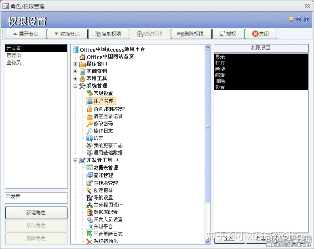The width and height of the screenshot is (314, 249).
Task: Click the info icon of 语言
Action: tap(90, 138)
